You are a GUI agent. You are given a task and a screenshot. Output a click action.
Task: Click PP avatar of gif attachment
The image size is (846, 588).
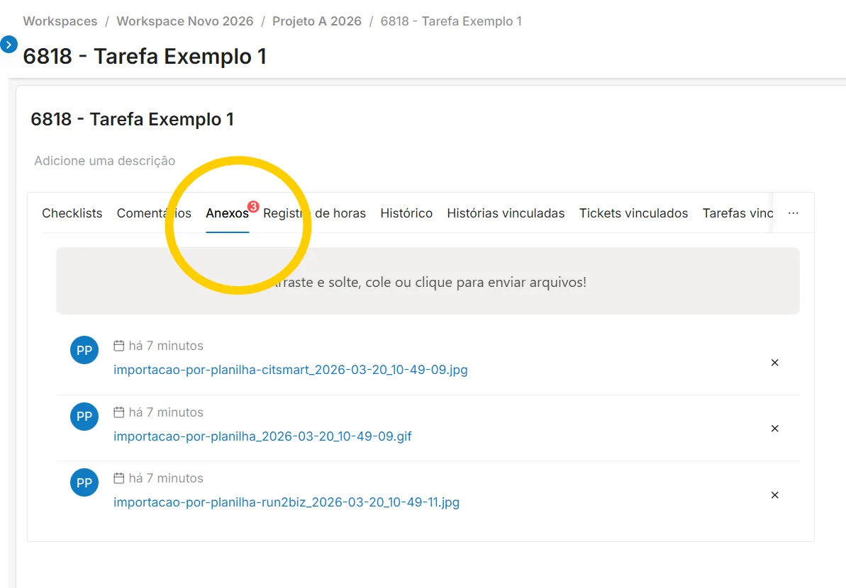(84, 417)
